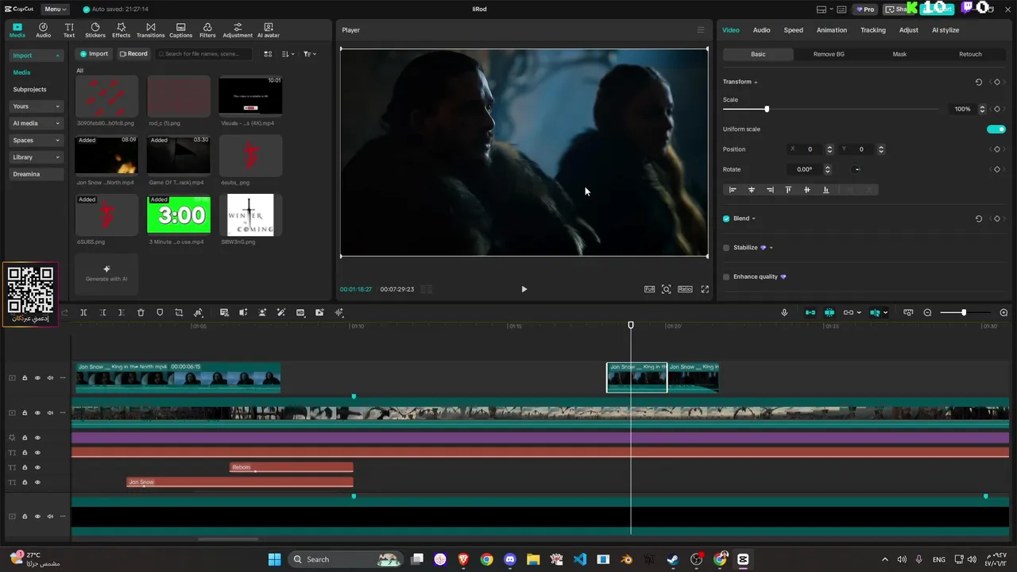The width and height of the screenshot is (1017, 572).
Task: Open the Animation tab
Action: click(x=832, y=30)
